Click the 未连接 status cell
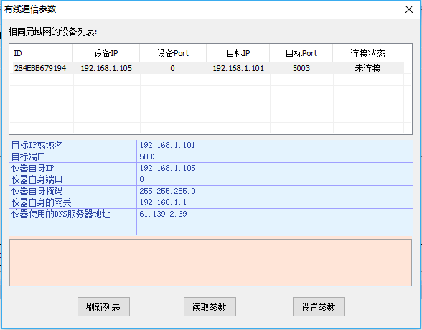The height and width of the screenshot is (330, 422). point(367,68)
